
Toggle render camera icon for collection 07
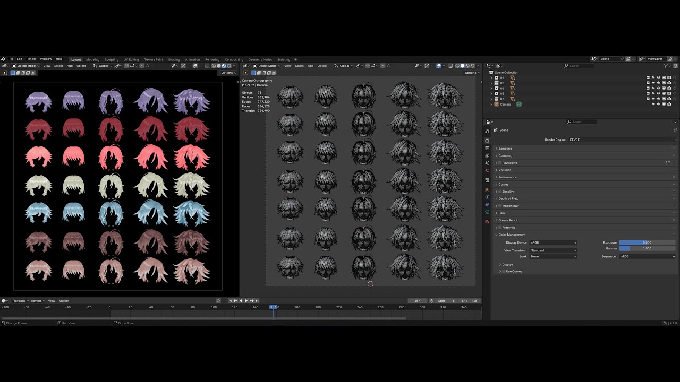tap(669, 99)
